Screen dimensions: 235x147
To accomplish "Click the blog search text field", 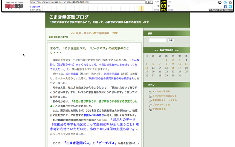I will point(158,40).
